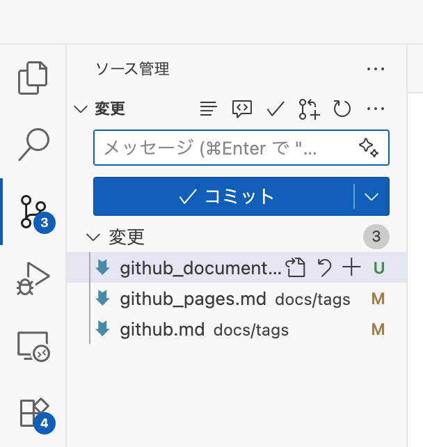This screenshot has width=423, height=447.
Task: Click the refresh icon in 変更 header
Action: [x=342, y=109]
